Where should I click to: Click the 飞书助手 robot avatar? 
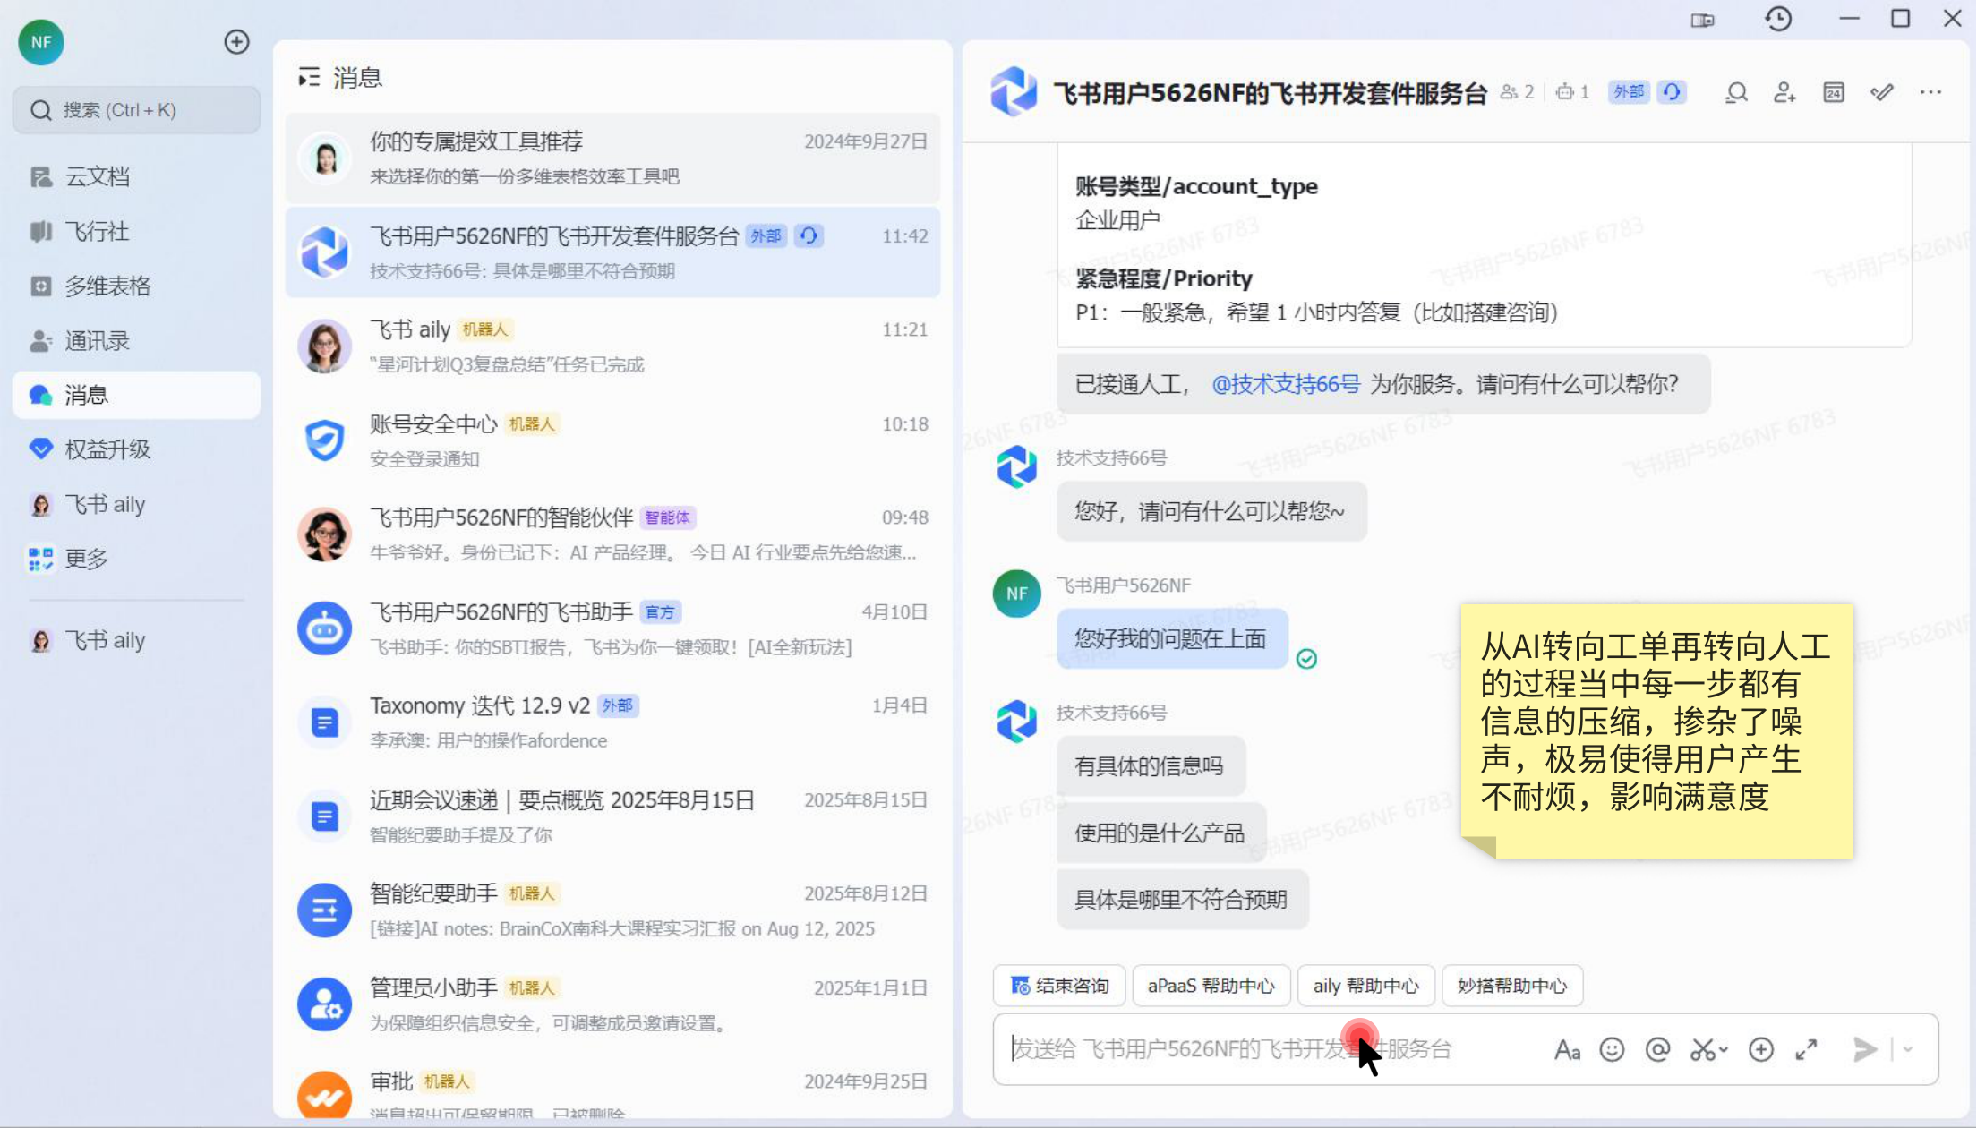(x=324, y=628)
